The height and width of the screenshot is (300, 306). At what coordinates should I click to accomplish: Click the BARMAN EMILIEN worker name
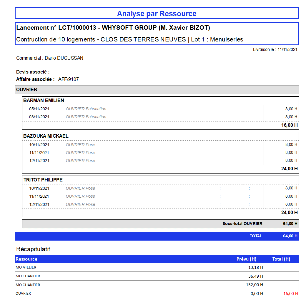(44, 101)
